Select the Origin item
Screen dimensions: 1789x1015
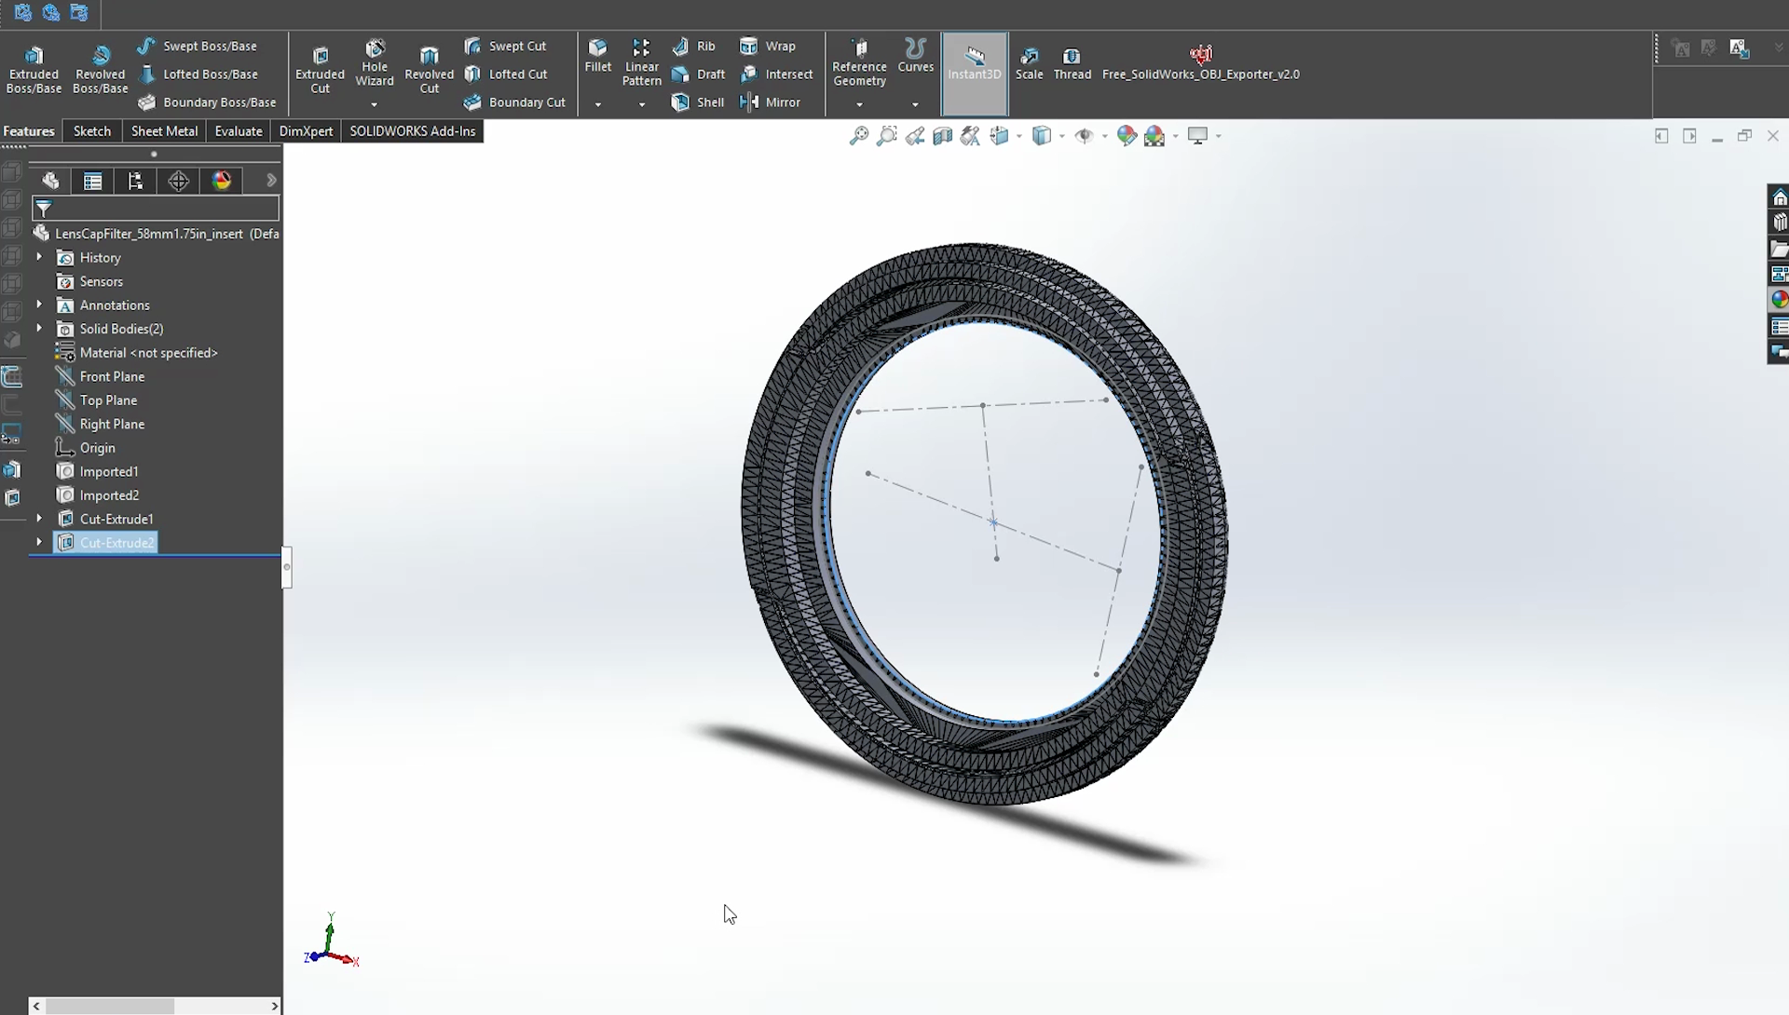pos(85,448)
